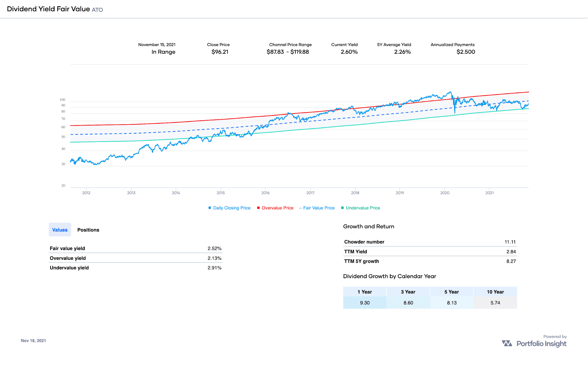
Task: Click the 2015 x-axis label
Action: point(220,193)
